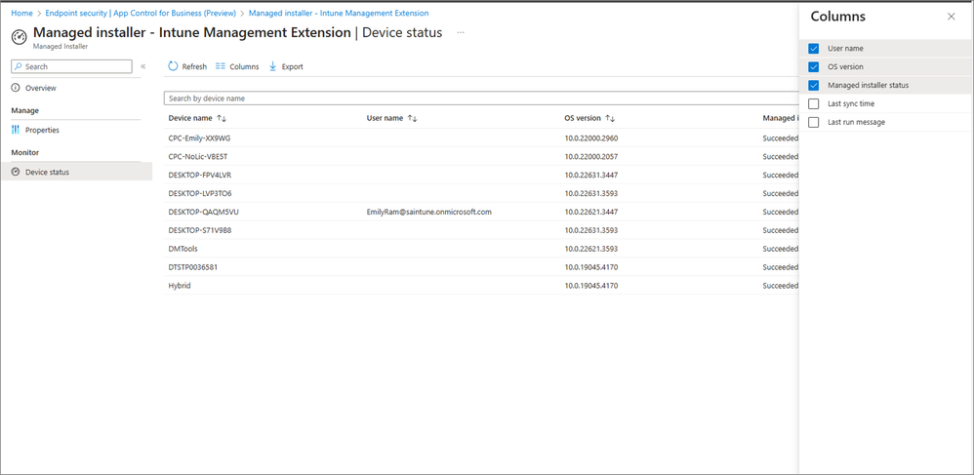Check the Last run message checkbox
Image resolution: width=974 pixels, height=475 pixels.
pyautogui.click(x=814, y=122)
